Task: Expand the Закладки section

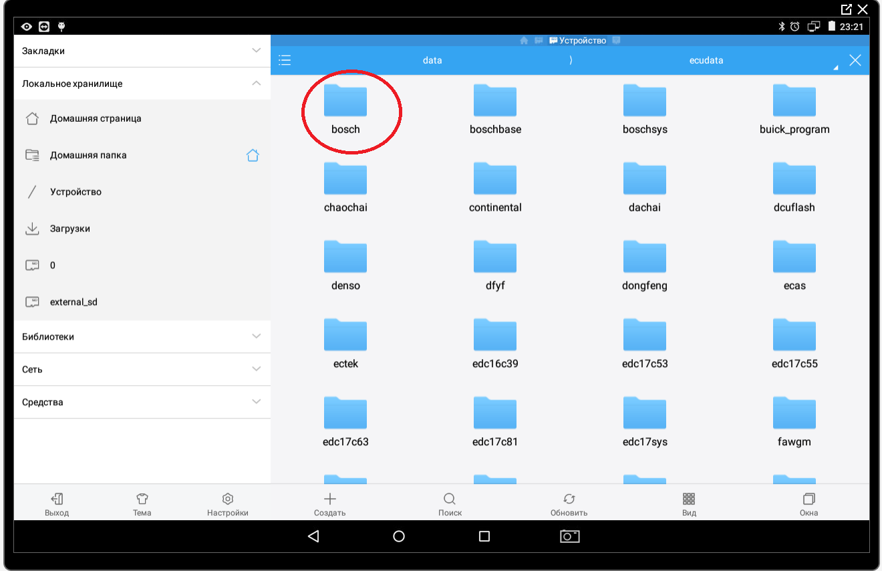Action: [x=142, y=51]
